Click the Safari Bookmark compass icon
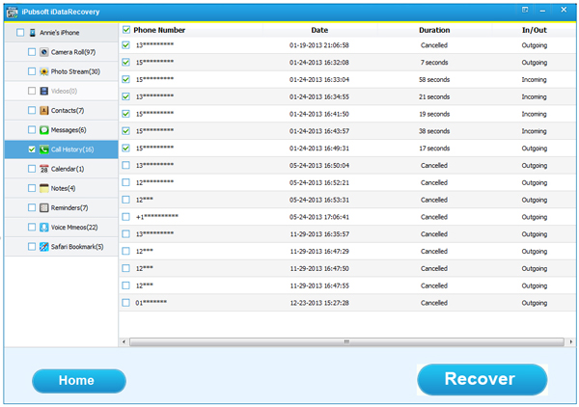Viewport: 579px width, 407px height. (x=44, y=247)
